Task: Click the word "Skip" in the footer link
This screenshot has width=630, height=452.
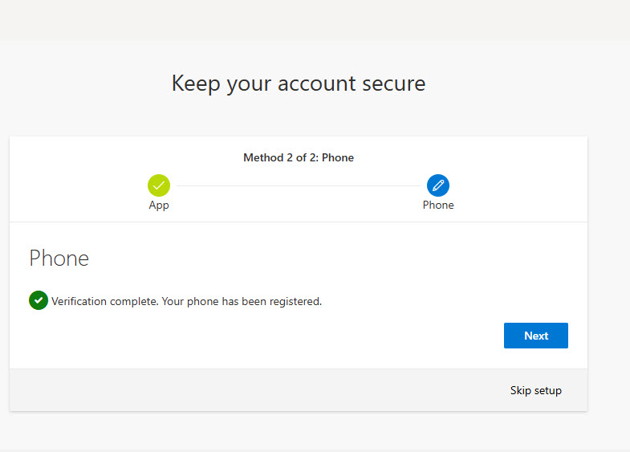Action: [521, 391]
